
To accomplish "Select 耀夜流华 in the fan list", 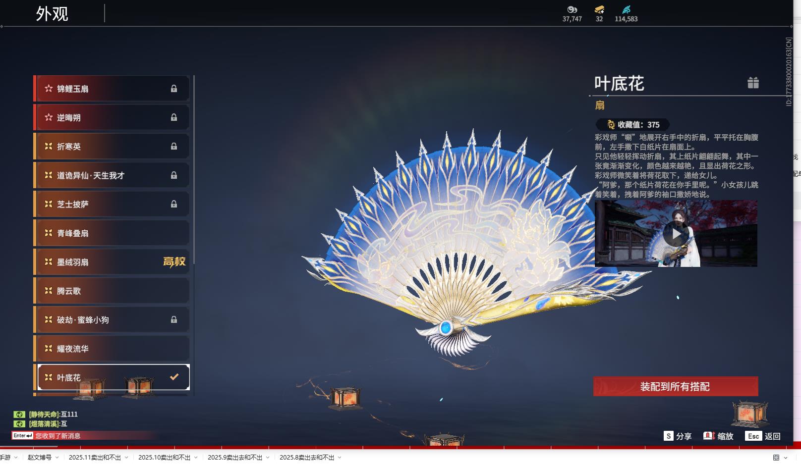I will tap(112, 349).
